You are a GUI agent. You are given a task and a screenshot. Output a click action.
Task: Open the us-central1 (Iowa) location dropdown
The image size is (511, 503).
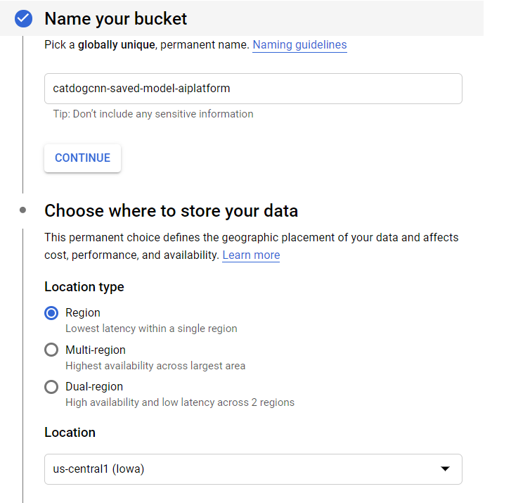[253, 469]
